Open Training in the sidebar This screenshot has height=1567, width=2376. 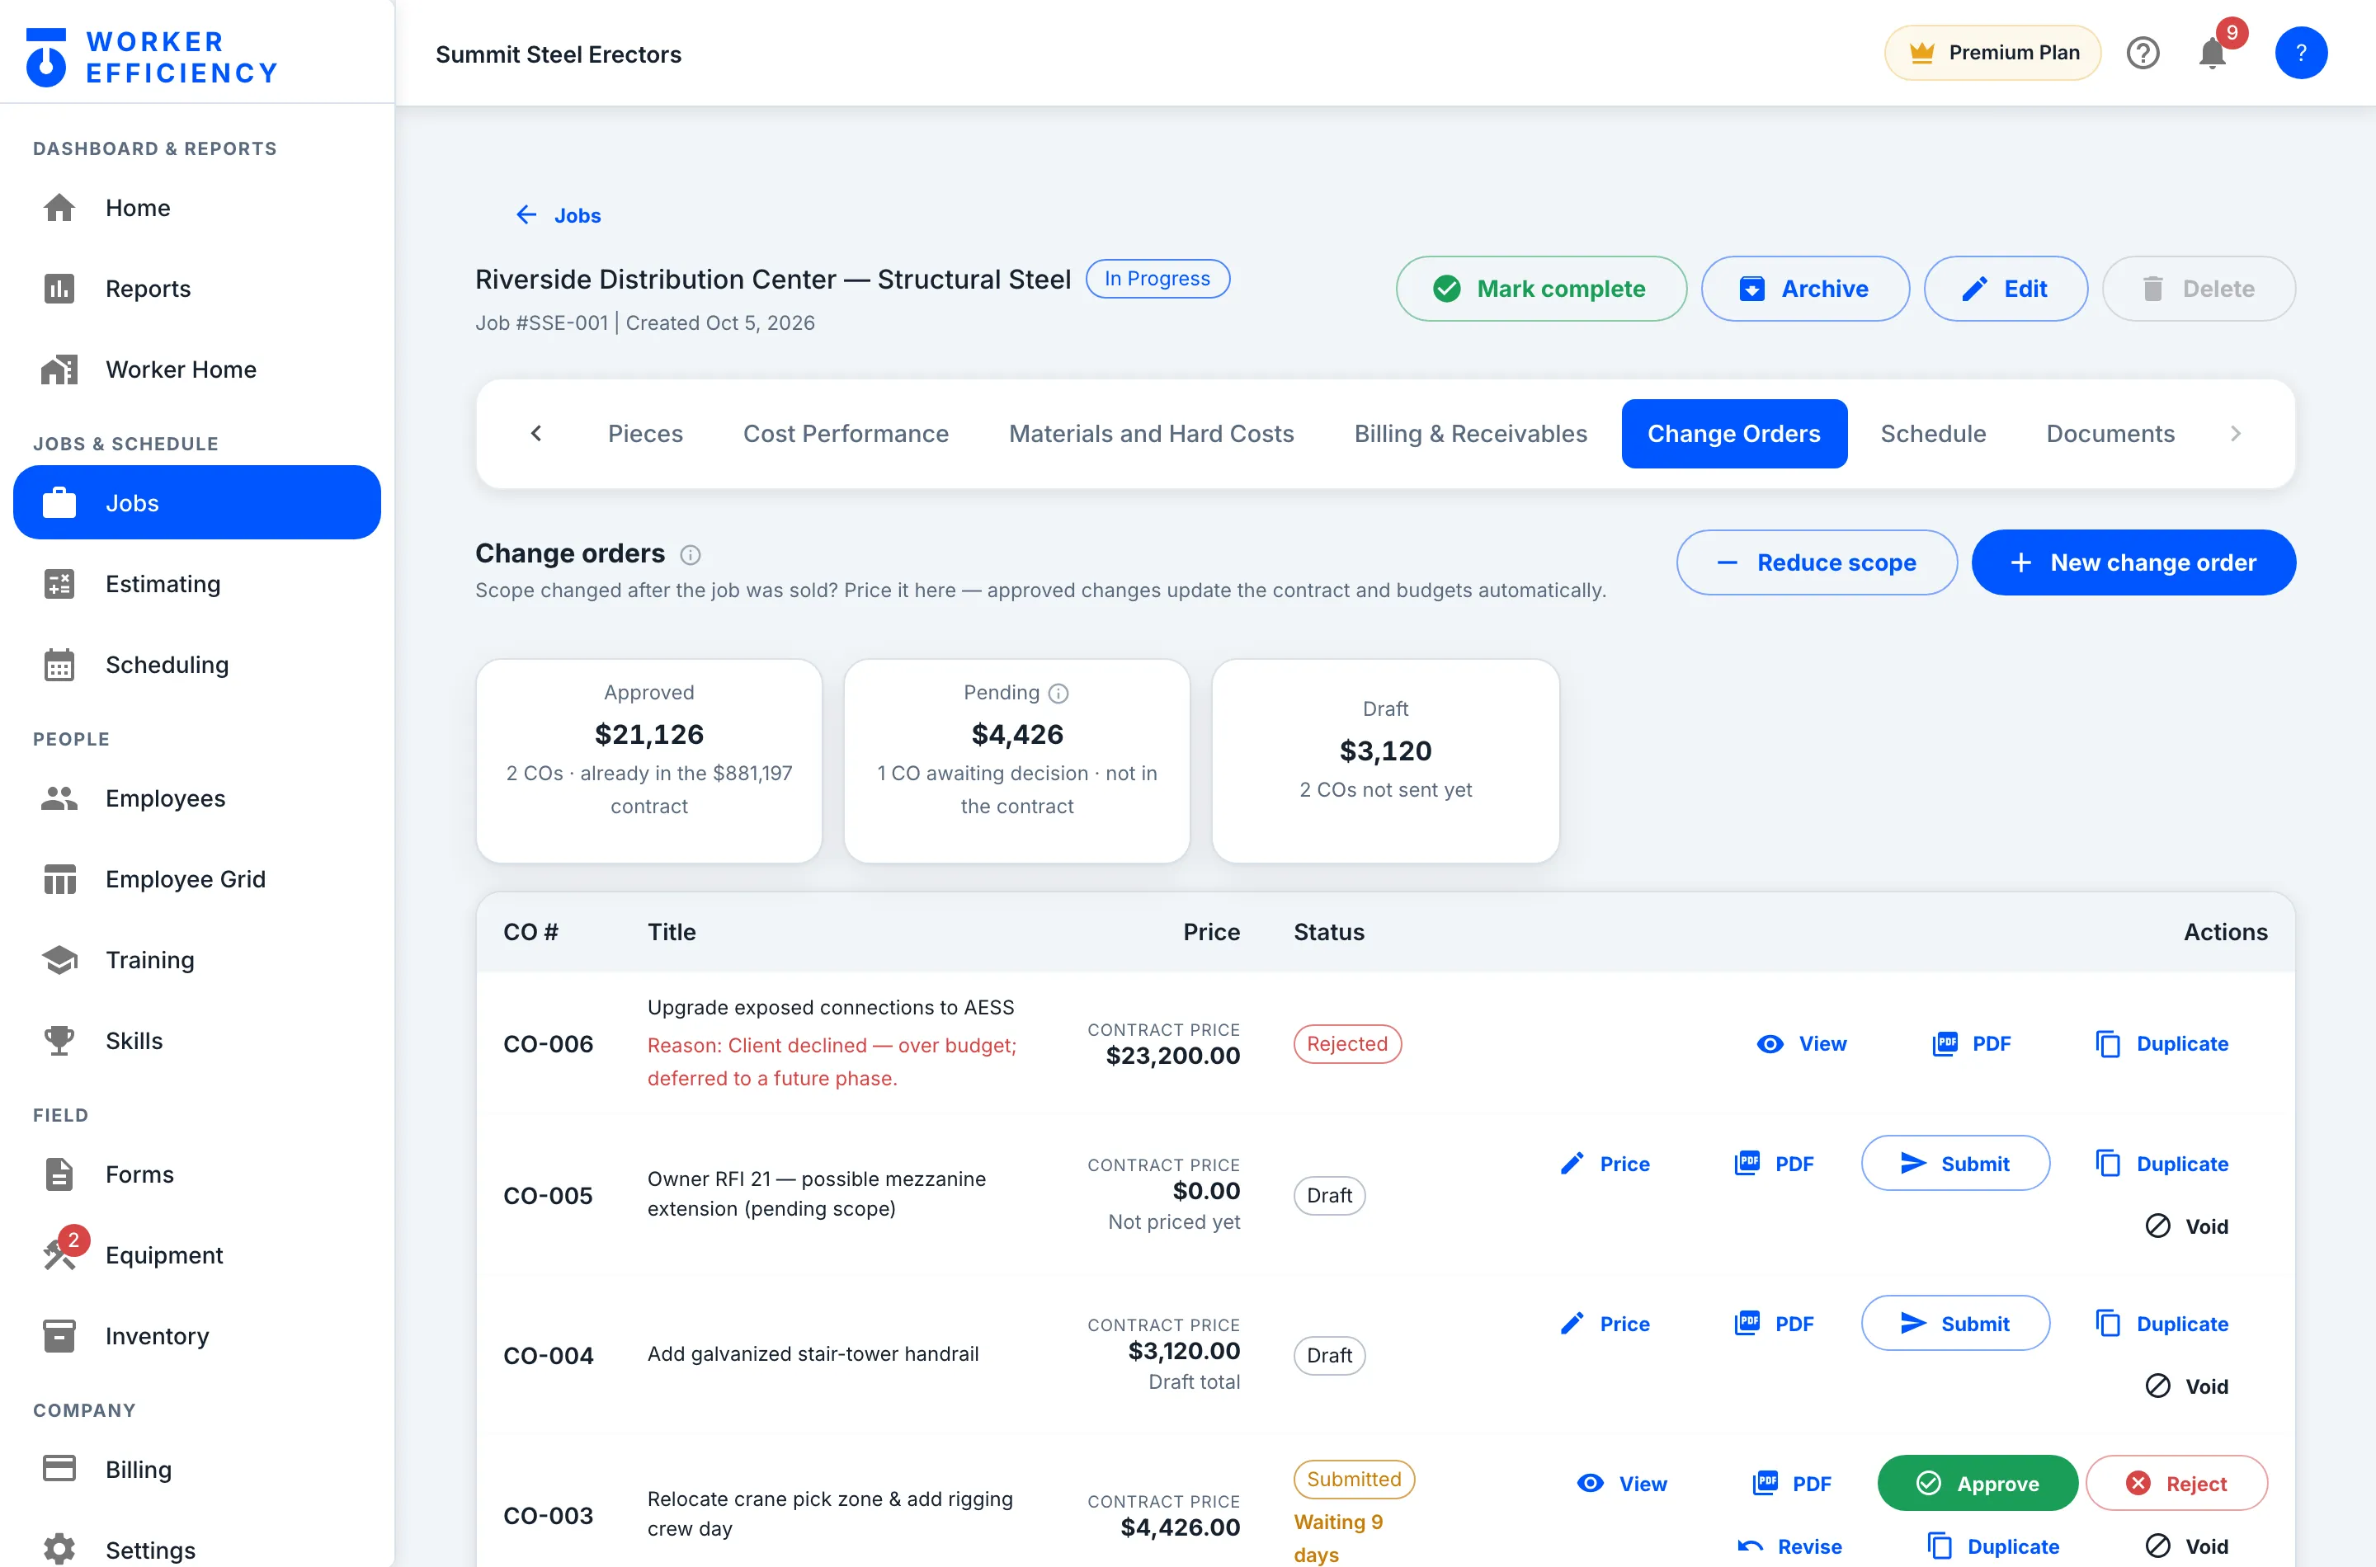click(197, 960)
